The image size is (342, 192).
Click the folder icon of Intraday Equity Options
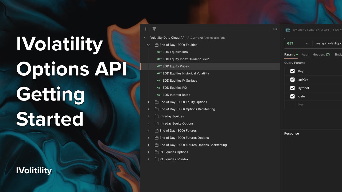click(157, 123)
